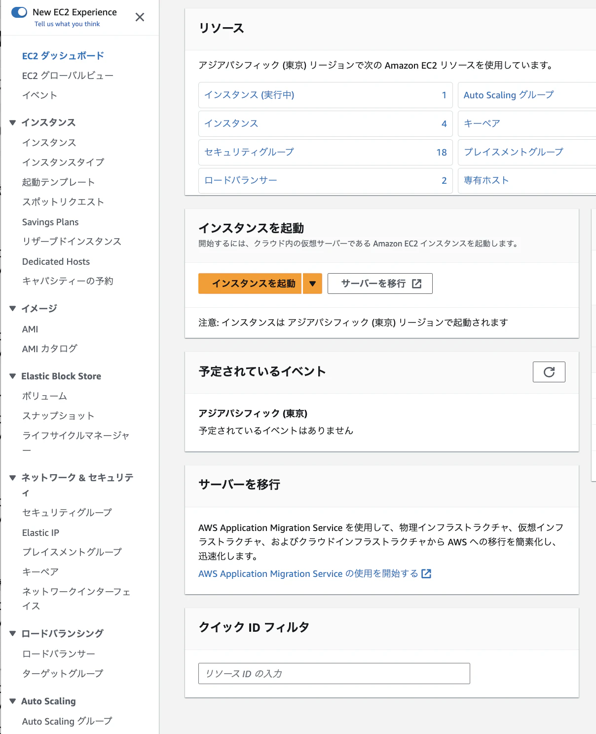Open キーペア in sidebar
The width and height of the screenshot is (596, 734).
tap(40, 572)
